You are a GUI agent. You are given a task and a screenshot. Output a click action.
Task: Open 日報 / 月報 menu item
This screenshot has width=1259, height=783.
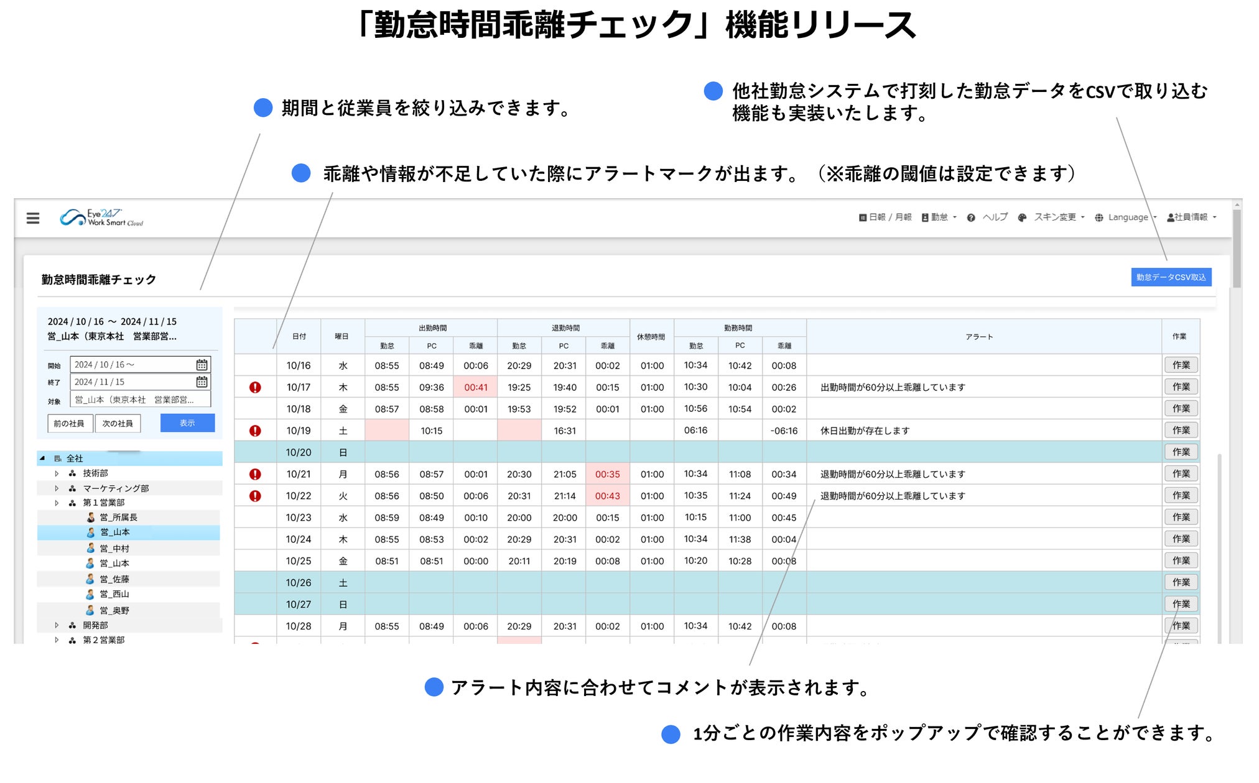pos(885,217)
